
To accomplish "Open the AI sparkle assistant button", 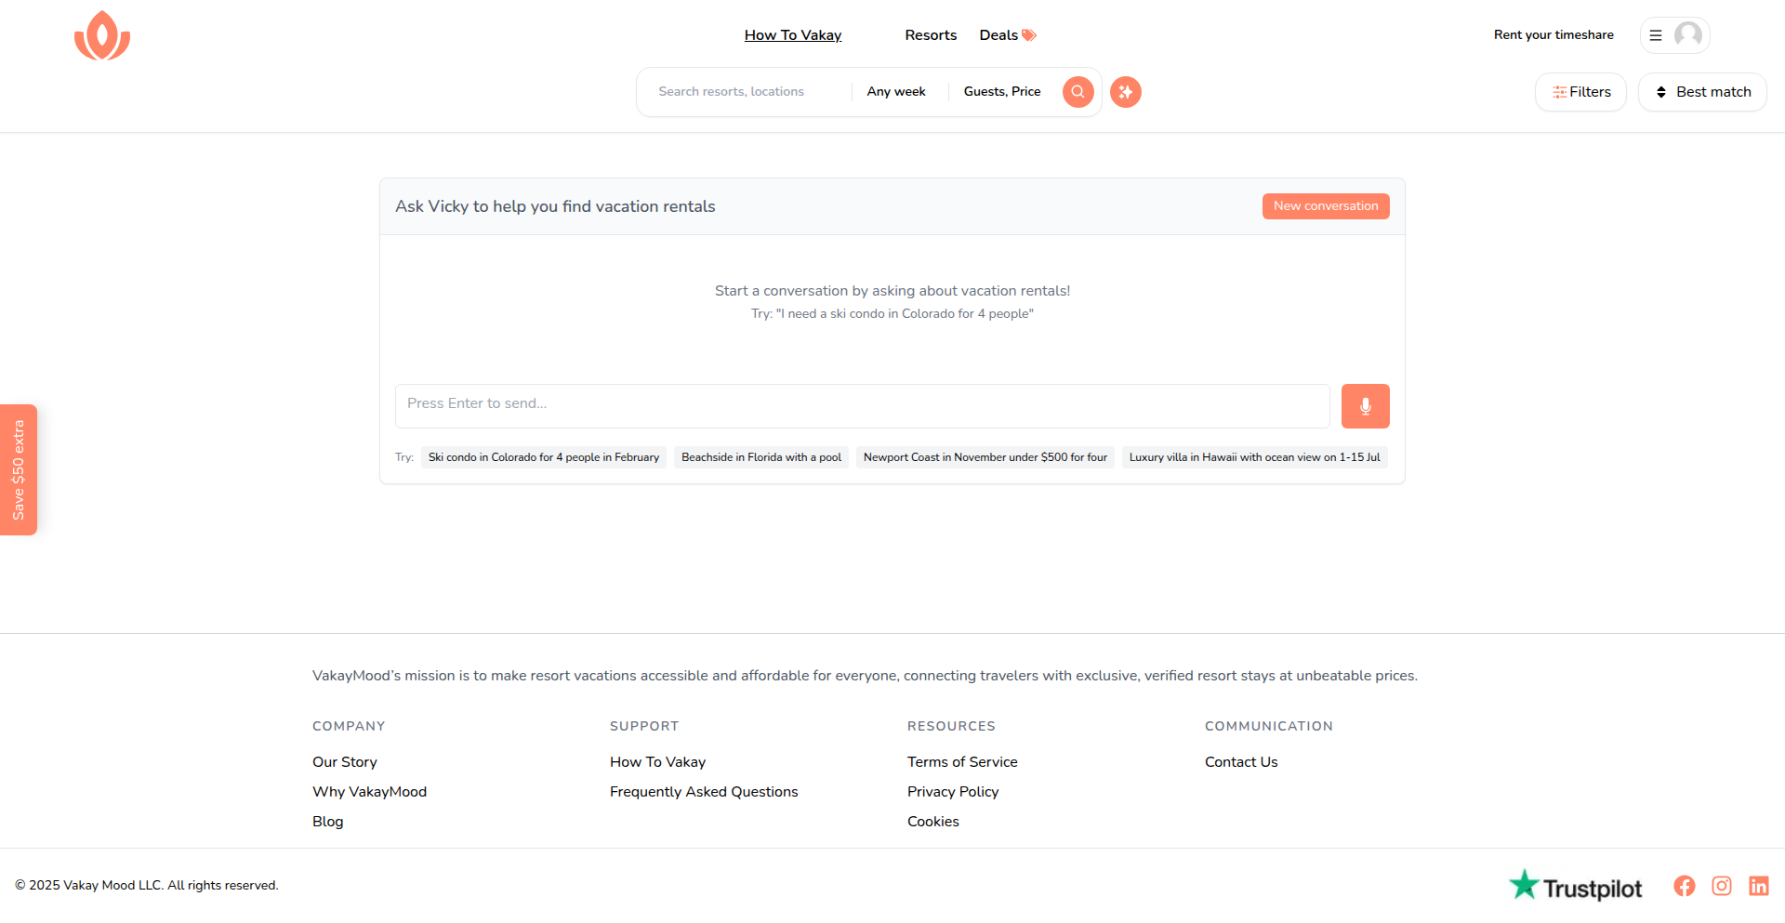I will (1125, 91).
